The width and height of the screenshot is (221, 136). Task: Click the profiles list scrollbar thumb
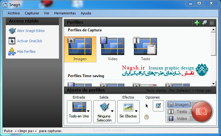coord(213,44)
